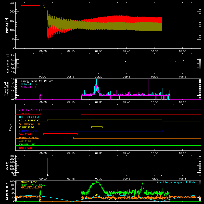Select the magenta "Collimator 9" legend label
Screen dimensions: 204x204
[29, 87]
